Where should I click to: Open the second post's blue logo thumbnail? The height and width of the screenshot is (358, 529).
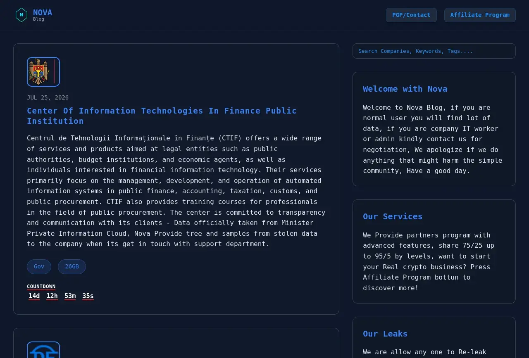(43, 350)
